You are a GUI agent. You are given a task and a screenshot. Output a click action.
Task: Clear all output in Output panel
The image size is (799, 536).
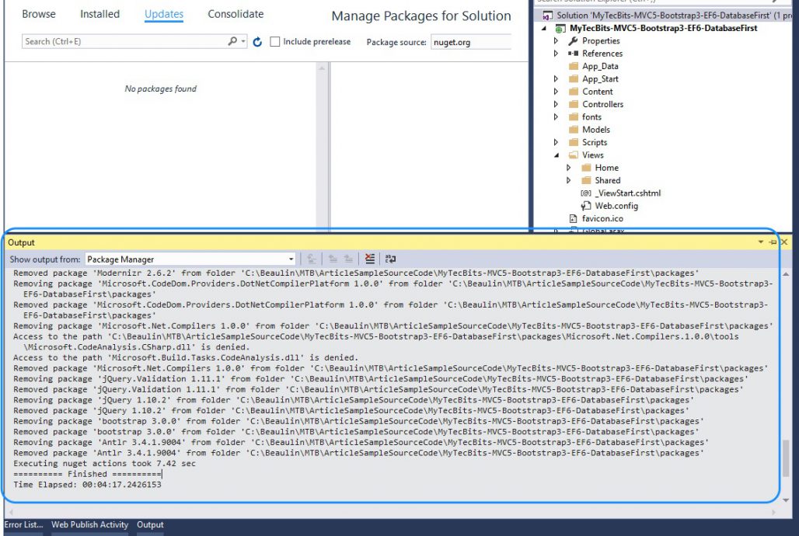coord(370,259)
